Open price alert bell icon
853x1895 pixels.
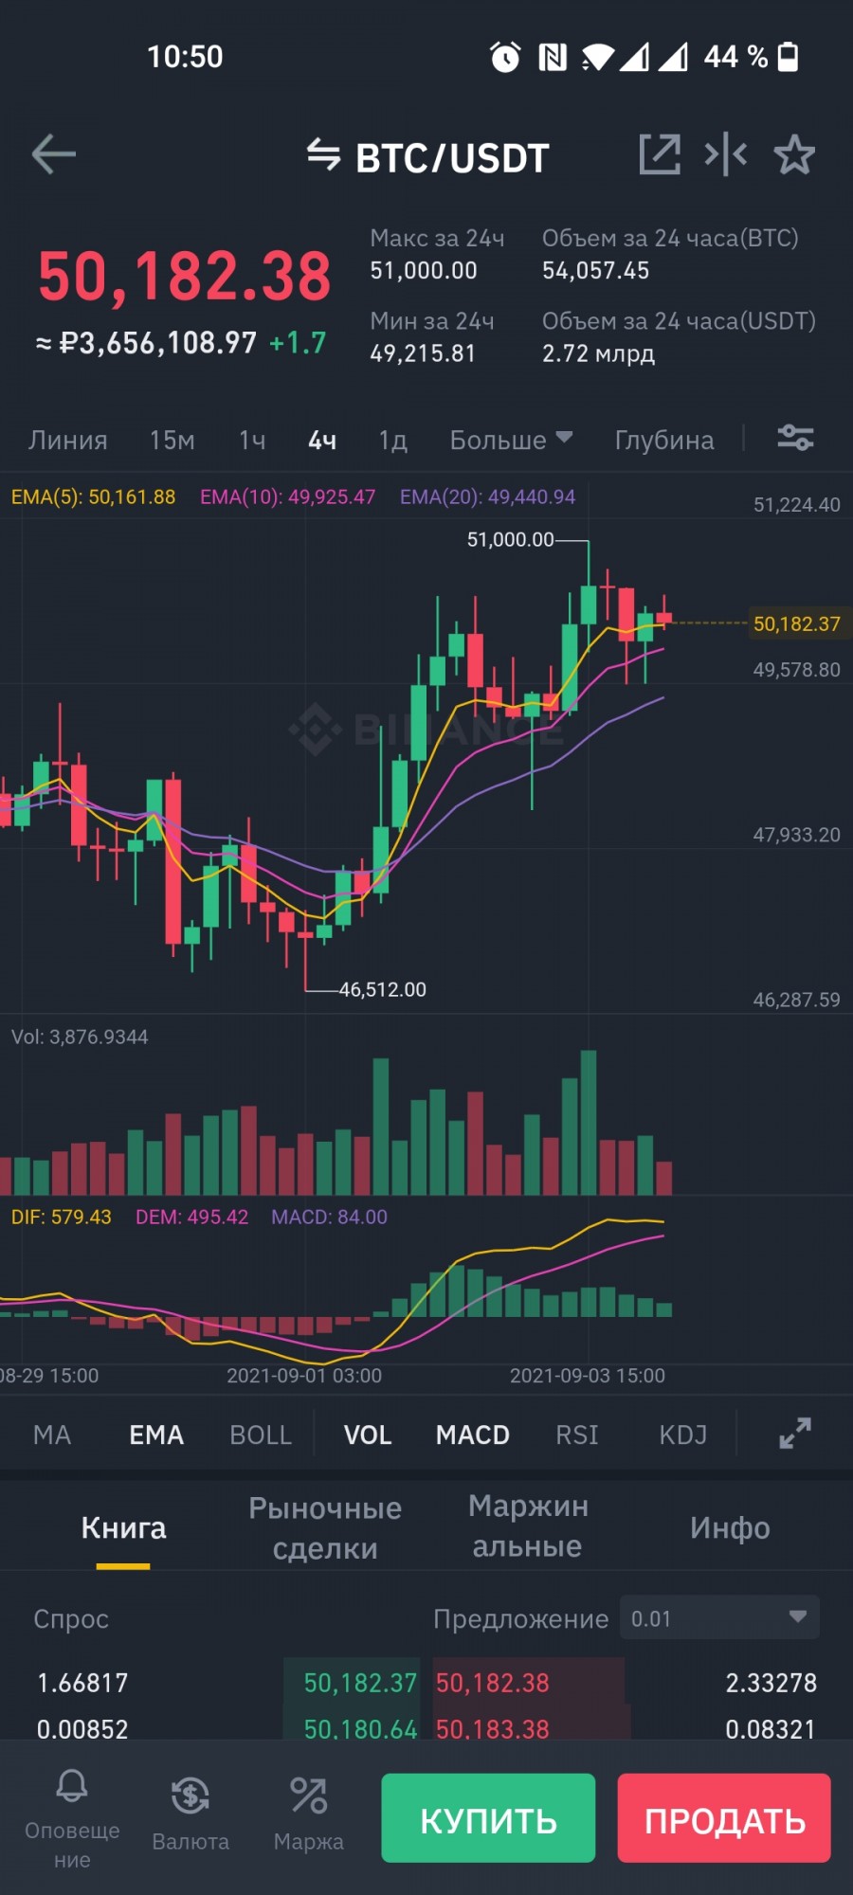(x=72, y=1788)
